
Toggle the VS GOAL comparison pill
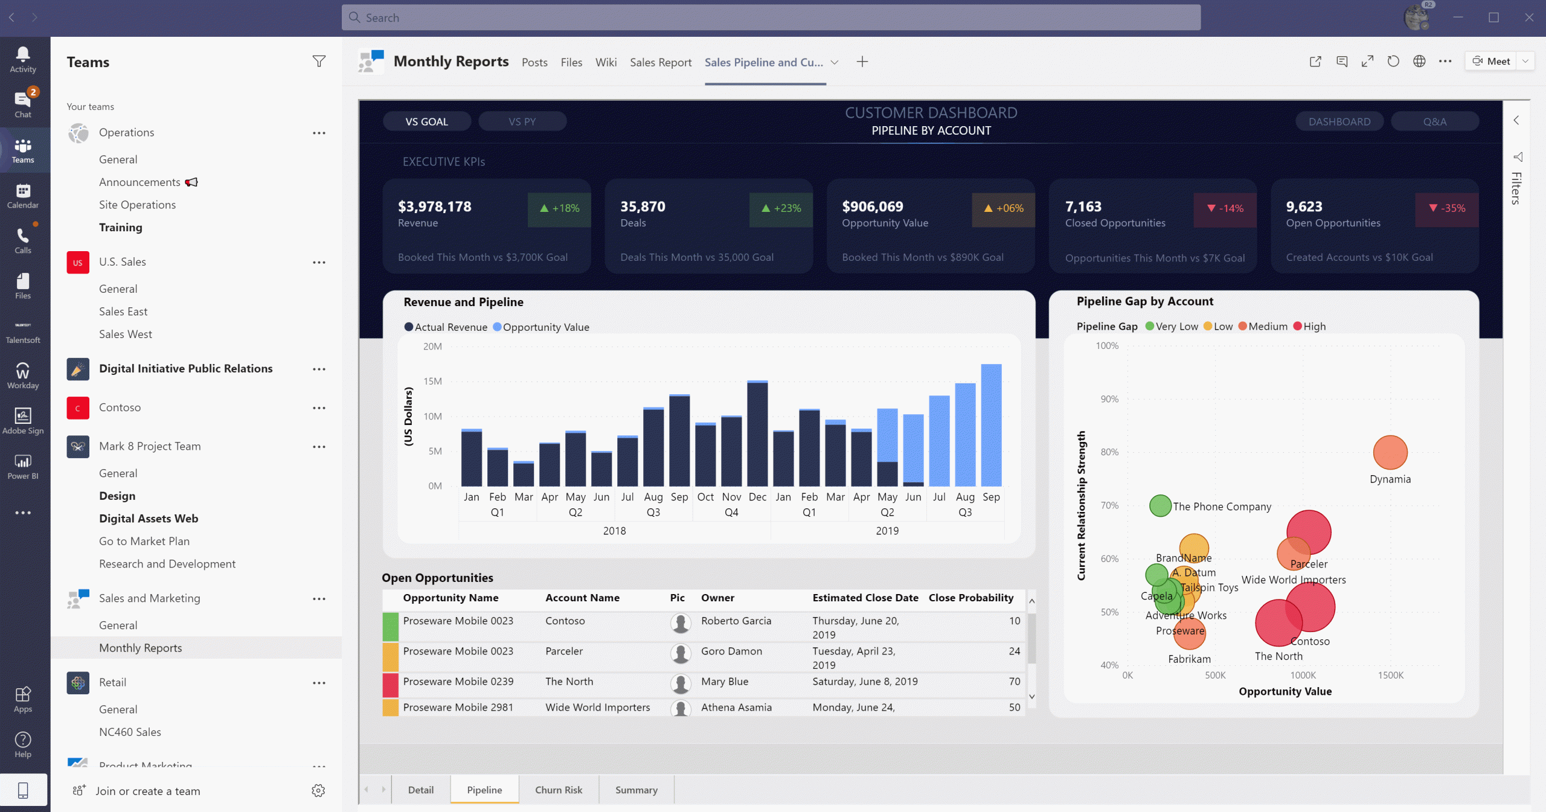tap(427, 121)
